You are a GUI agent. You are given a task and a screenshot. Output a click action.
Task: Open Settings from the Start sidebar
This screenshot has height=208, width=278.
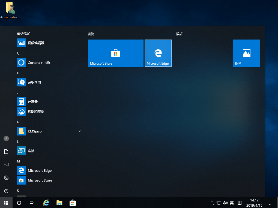click(x=6, y=178)
